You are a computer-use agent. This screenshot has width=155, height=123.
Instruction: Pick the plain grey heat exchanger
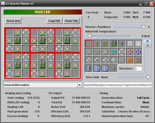(x=89, y=60)
